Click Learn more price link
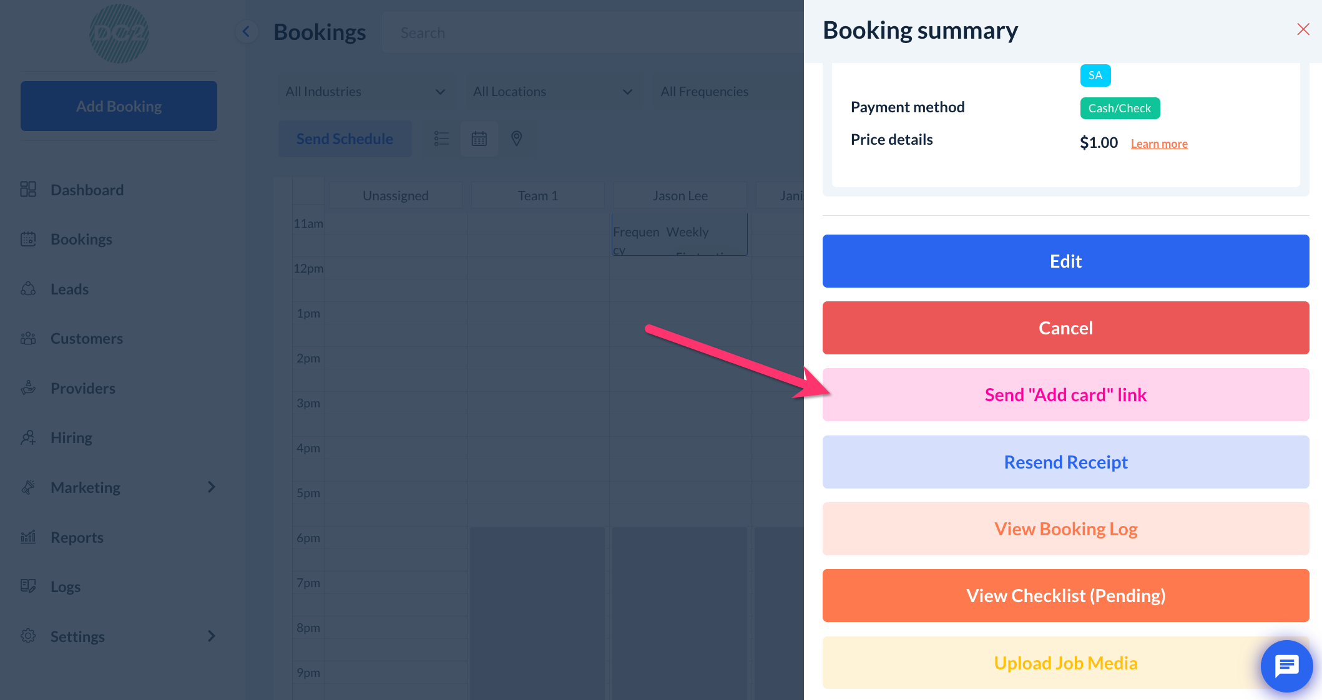The image size is (1322, 700). pyautogui.click(x=1158, y=144)
